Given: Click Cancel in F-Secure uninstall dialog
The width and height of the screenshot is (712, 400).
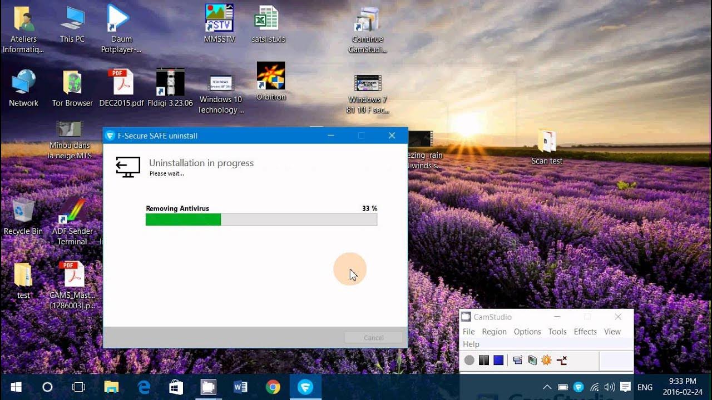Looking at the screenshot, I should tap(374, 338).
